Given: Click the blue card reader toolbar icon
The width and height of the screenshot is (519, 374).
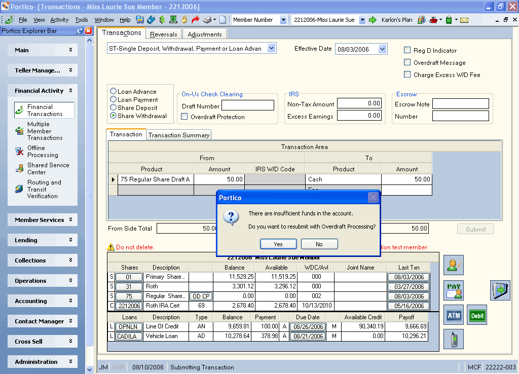Looking at the screenshot, I should [x=151, y=20].
